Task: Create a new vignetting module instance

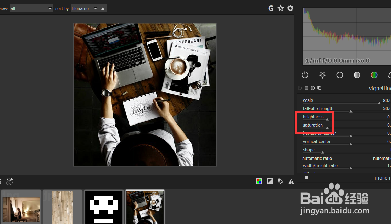Action: 319,88
